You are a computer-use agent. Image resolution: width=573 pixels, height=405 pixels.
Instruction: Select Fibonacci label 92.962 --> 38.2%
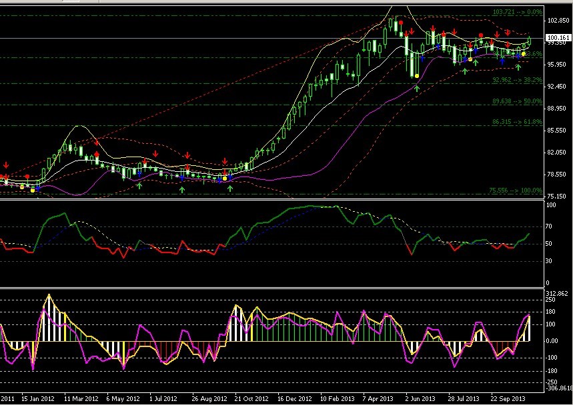click(x=518, y=79)
